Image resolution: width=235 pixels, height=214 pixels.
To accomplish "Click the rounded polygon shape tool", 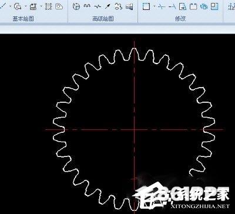I will 59,6.
